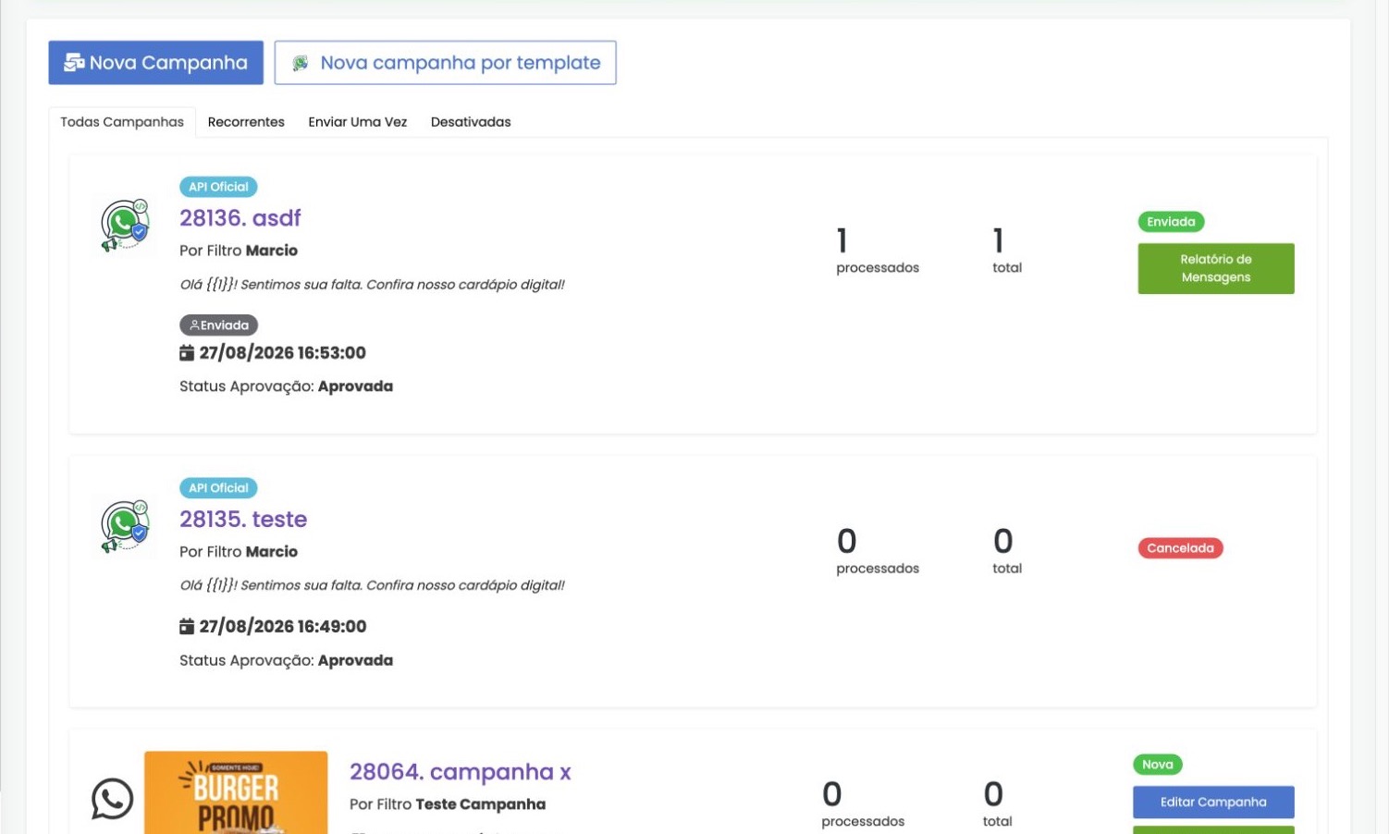The height and width of the screenshot is (834, 1389).
Task: Open the Enviar Uma Vez tab
Action: pos(358,122)
